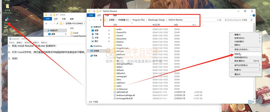Choose 自定义文件夹(F)... in context menu
The image size is (270, 112).
(x=246, y=50)
